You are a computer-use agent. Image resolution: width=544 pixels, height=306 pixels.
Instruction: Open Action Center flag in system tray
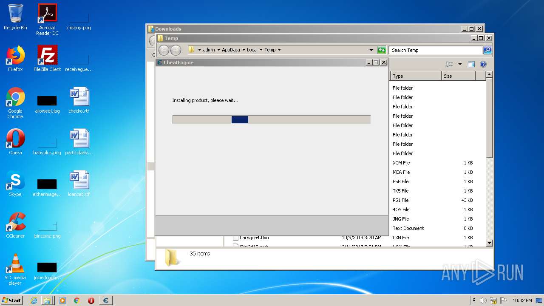(504, 300)
